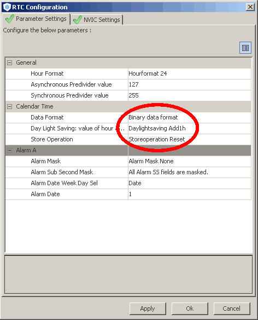Select the Alarm Sub Second Mask label
The image size is (258, 320).
tap(62, 172)
